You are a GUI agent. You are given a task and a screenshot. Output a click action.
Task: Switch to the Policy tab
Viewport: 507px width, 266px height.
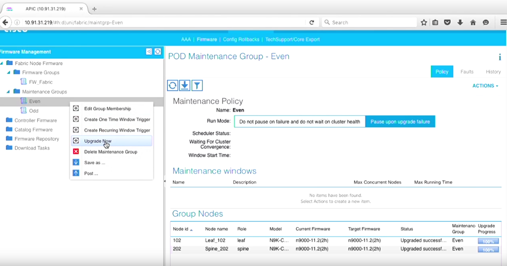coord(442,71)
